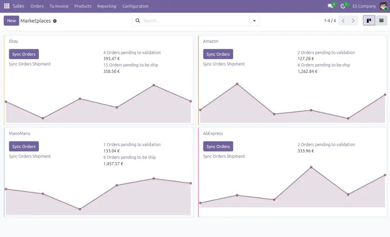Click the New button
The width and height of the screenshot is (390, 237).
[11, 20]
